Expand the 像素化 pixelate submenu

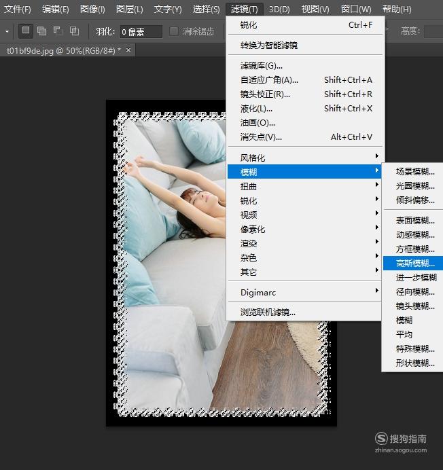point(304,230)
